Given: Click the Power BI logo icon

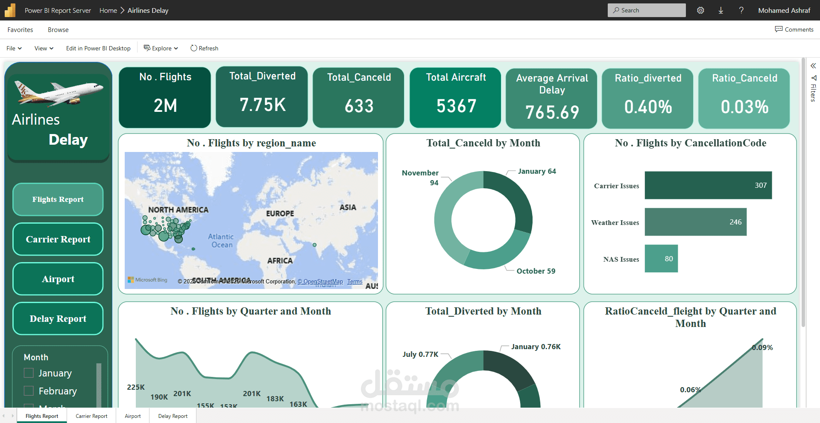Looking at the screenshot, I should tap(10, 10).
